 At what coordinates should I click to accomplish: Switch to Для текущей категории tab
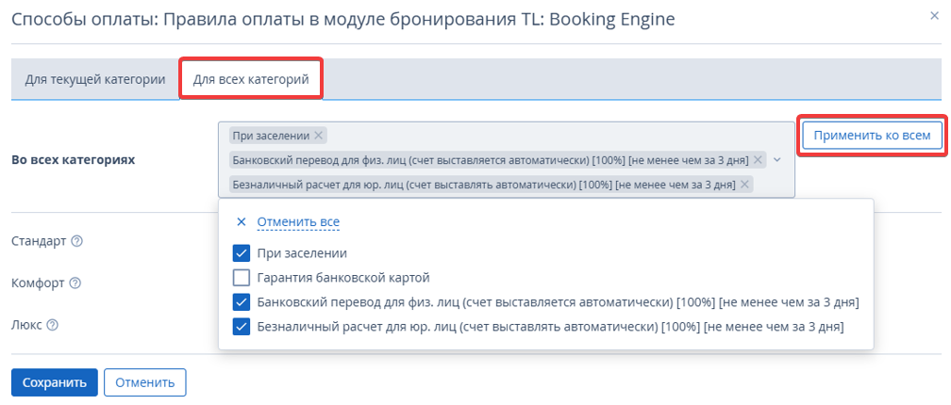95,79
